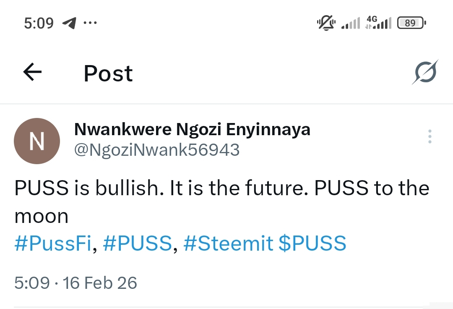
Task: Open the Grok icon at top right
Action: (x=424, y=72)
